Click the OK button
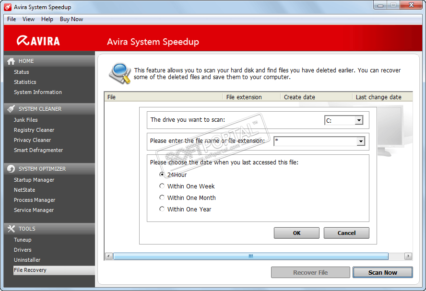 (x=296, y=233)
